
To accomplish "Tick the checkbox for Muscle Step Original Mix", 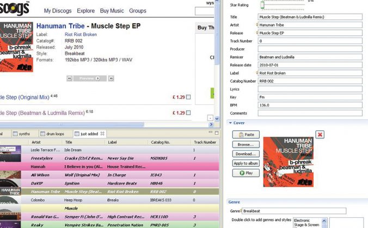I will click(x=188, y=97).
